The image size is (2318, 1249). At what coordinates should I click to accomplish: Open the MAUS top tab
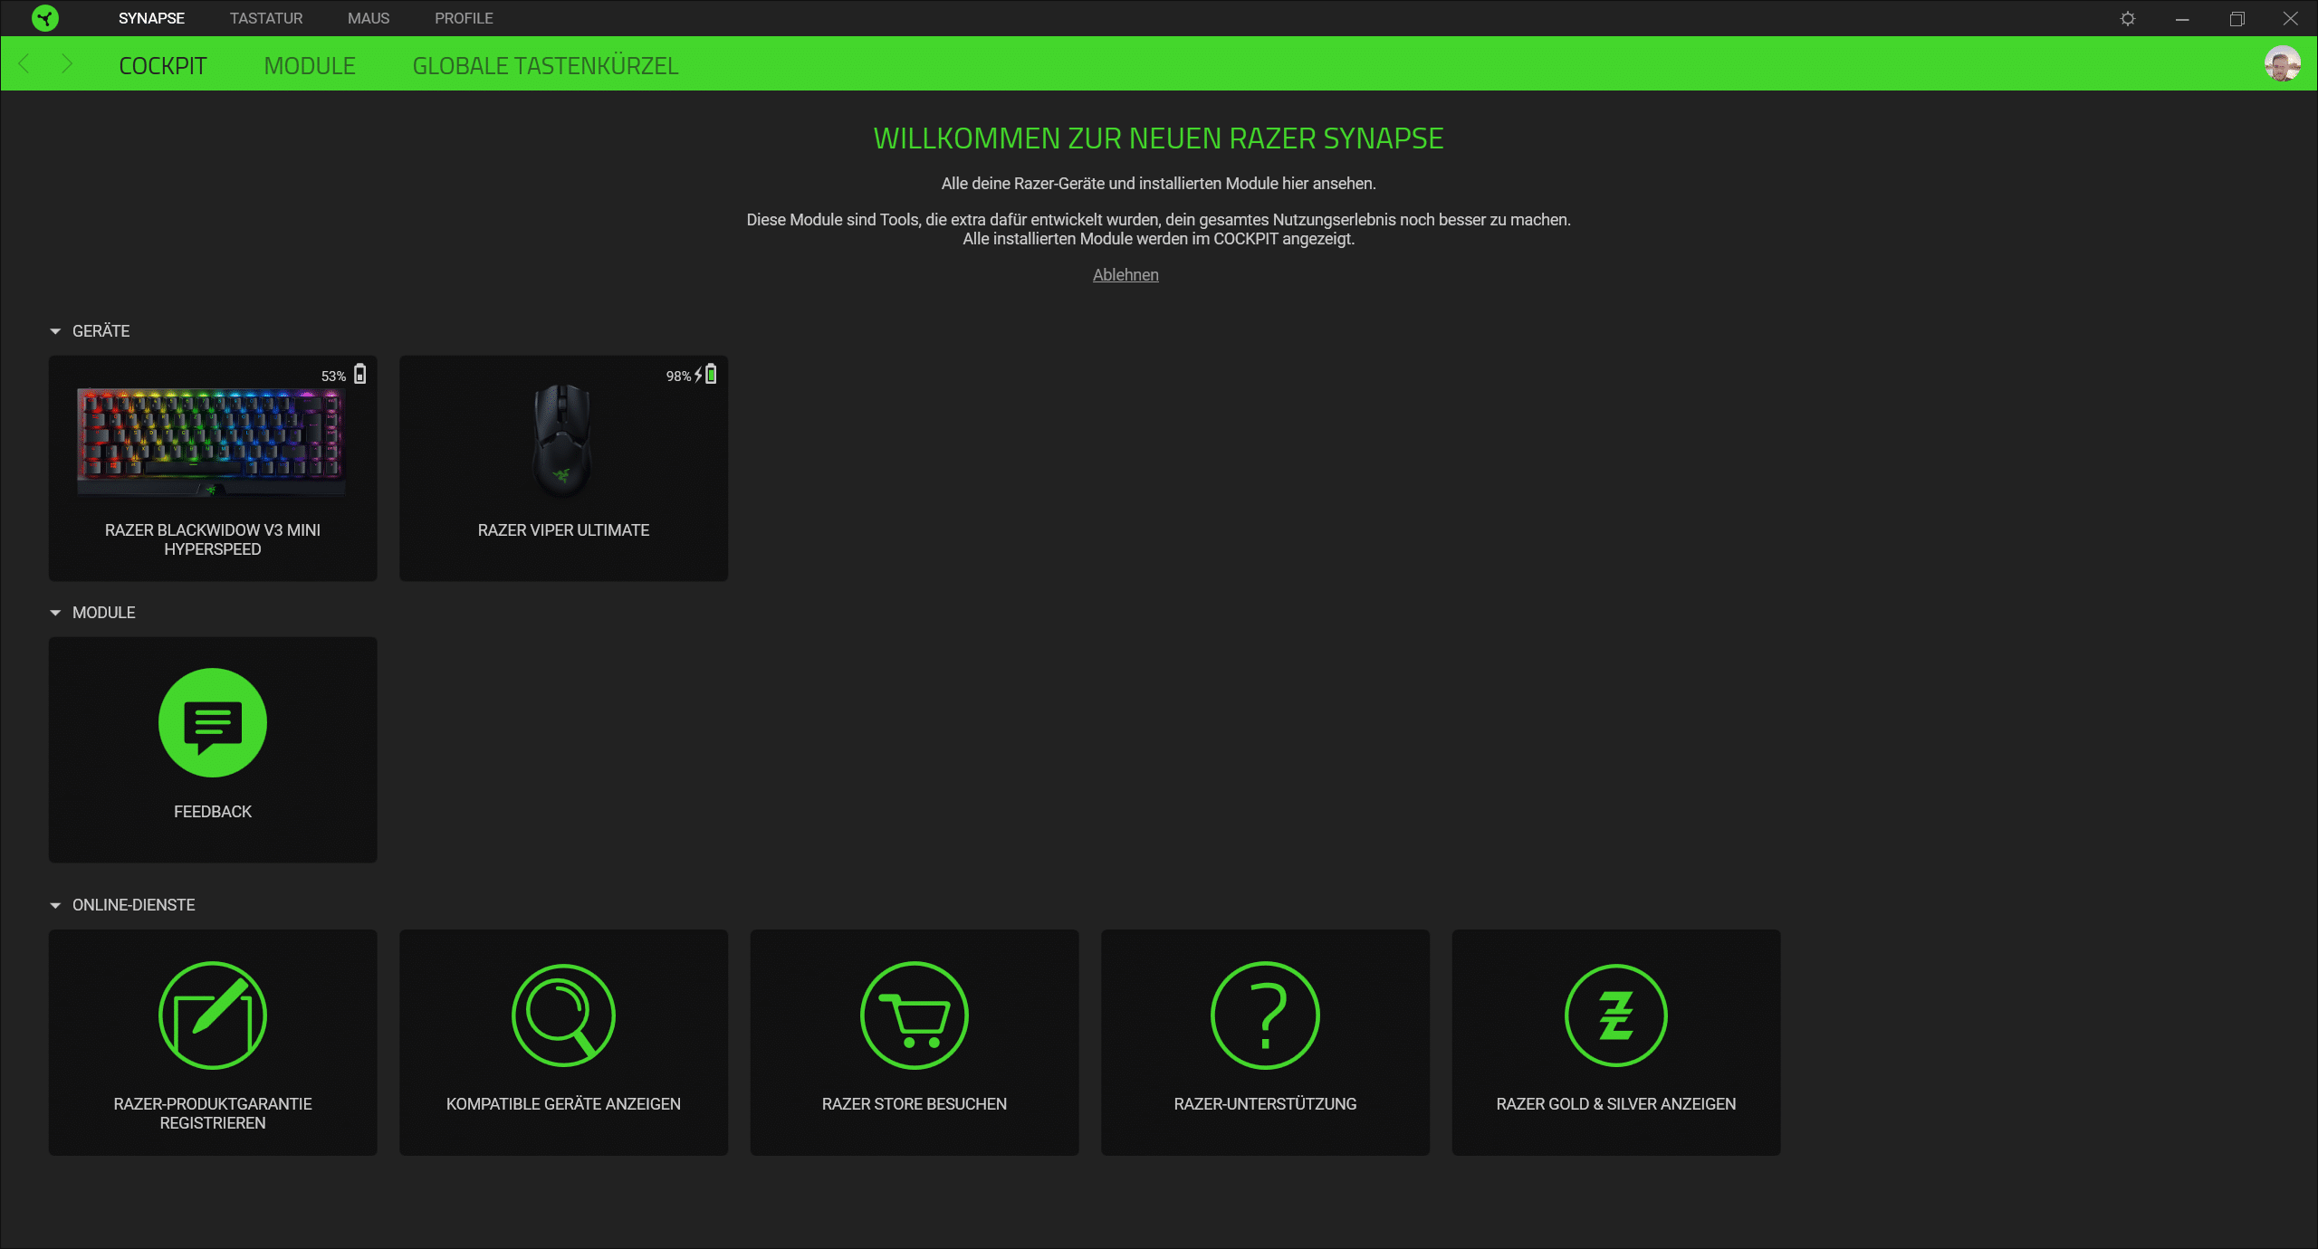(x=369, y=18)
